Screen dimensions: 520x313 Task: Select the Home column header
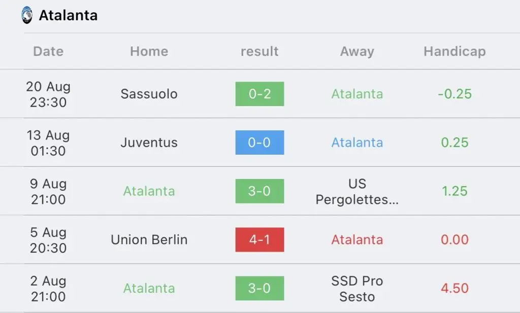149,51
